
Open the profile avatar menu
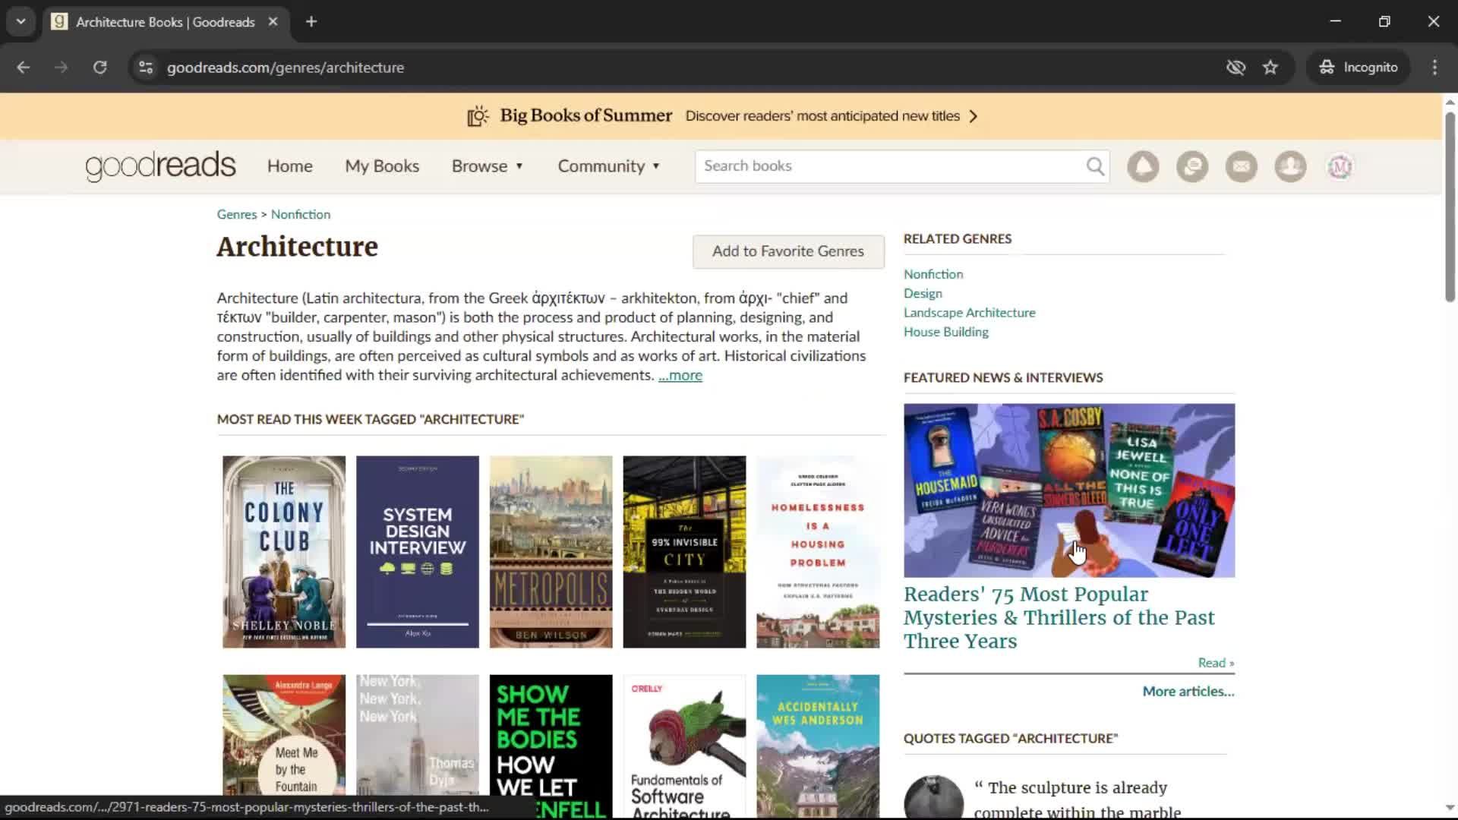coord(1340,166)
